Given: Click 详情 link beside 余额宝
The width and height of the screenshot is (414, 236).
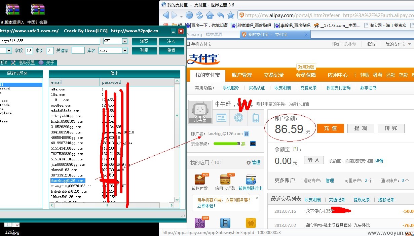Looking at the screenshot, I should (x=379, y=161).
